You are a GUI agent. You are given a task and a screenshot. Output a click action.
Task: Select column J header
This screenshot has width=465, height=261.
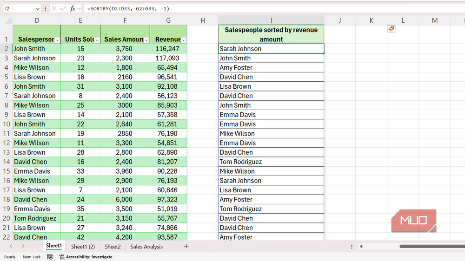tap(339, 20)
